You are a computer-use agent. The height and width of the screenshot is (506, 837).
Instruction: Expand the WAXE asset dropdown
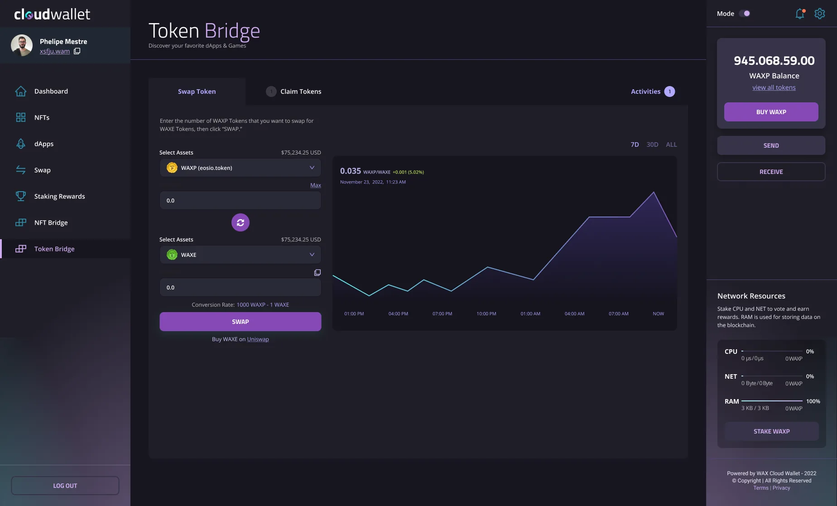(240, 255)
